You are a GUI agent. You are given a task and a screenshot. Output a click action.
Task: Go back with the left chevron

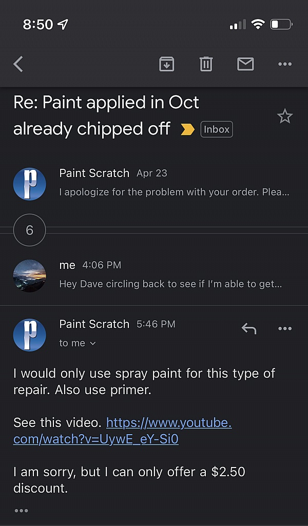17,64
